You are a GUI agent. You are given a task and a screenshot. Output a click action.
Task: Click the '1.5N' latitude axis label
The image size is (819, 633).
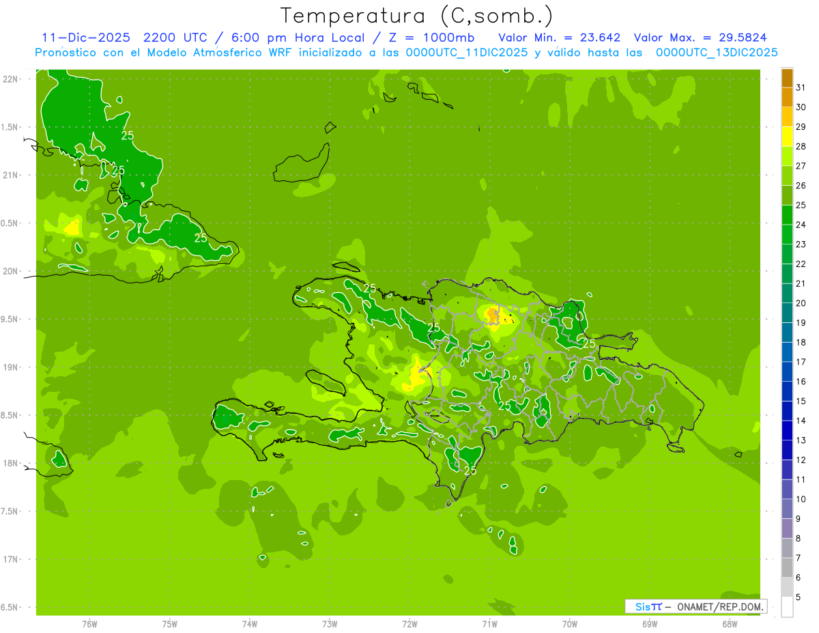click(11, 127)
